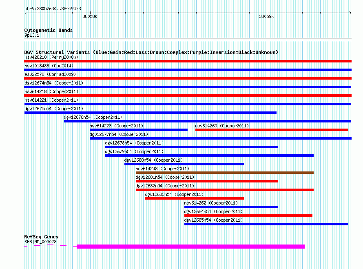
Task: Click the RefSeq Genes track heading
Action: click(41, 237)
